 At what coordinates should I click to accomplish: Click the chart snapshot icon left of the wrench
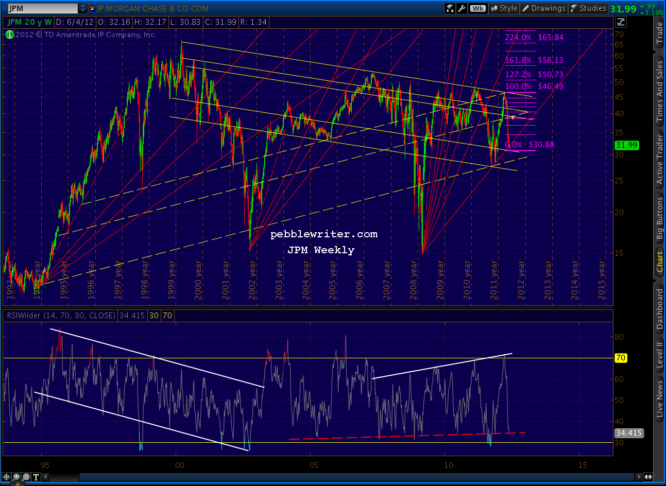449,8
